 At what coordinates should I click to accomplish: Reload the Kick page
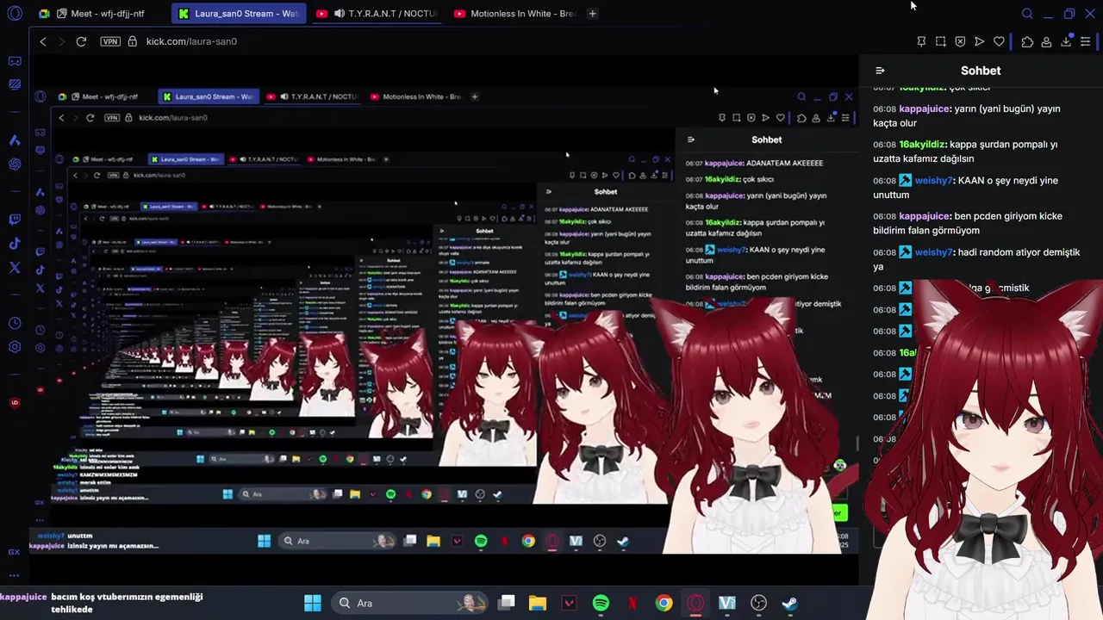[81, 41]
